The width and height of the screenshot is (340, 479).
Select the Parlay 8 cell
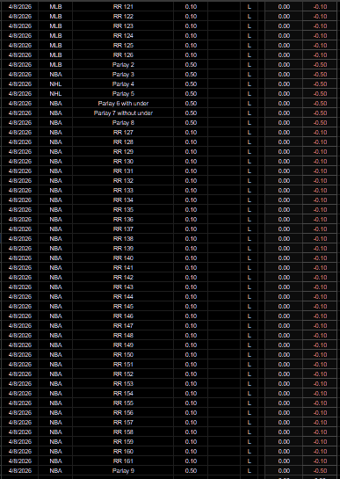pyautogui.click(x=123, y=123)
